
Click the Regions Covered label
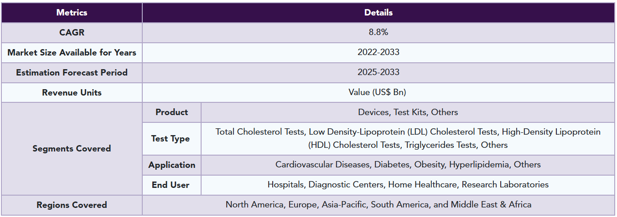72,205
